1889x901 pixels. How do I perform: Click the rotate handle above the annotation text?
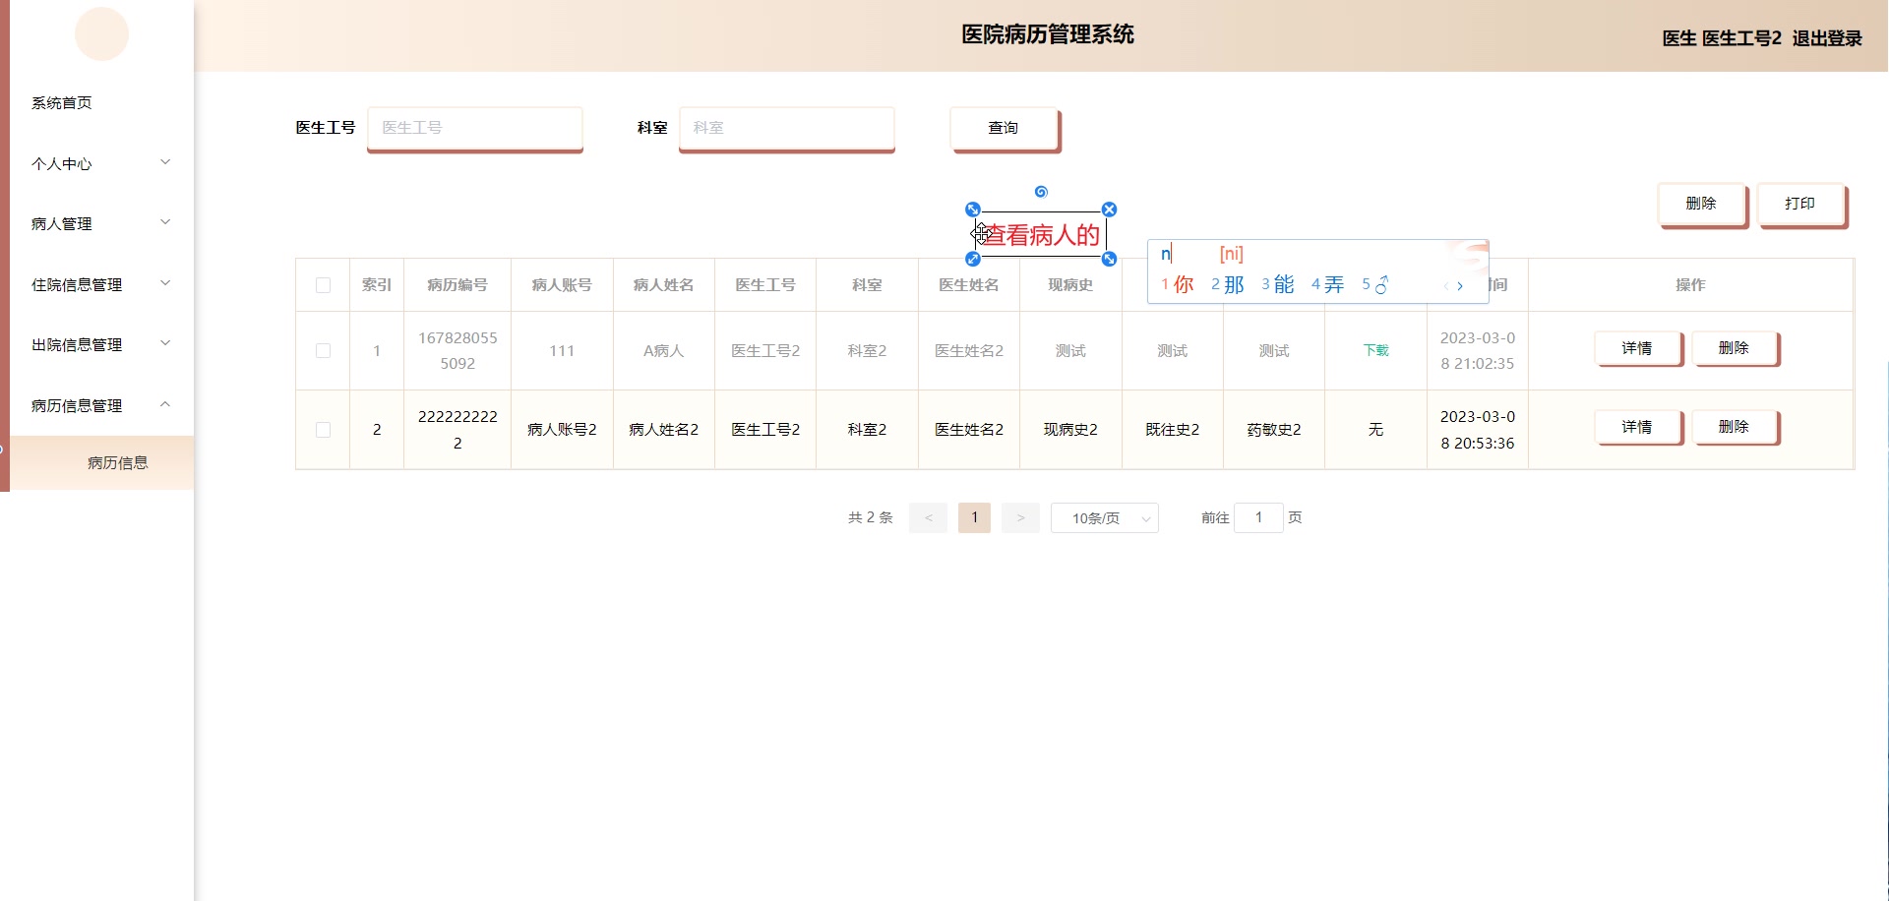click(1041, 191)
